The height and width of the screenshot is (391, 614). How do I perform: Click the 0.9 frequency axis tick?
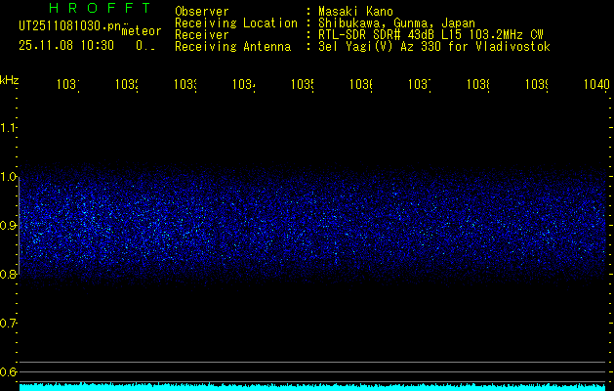point(9,226)
